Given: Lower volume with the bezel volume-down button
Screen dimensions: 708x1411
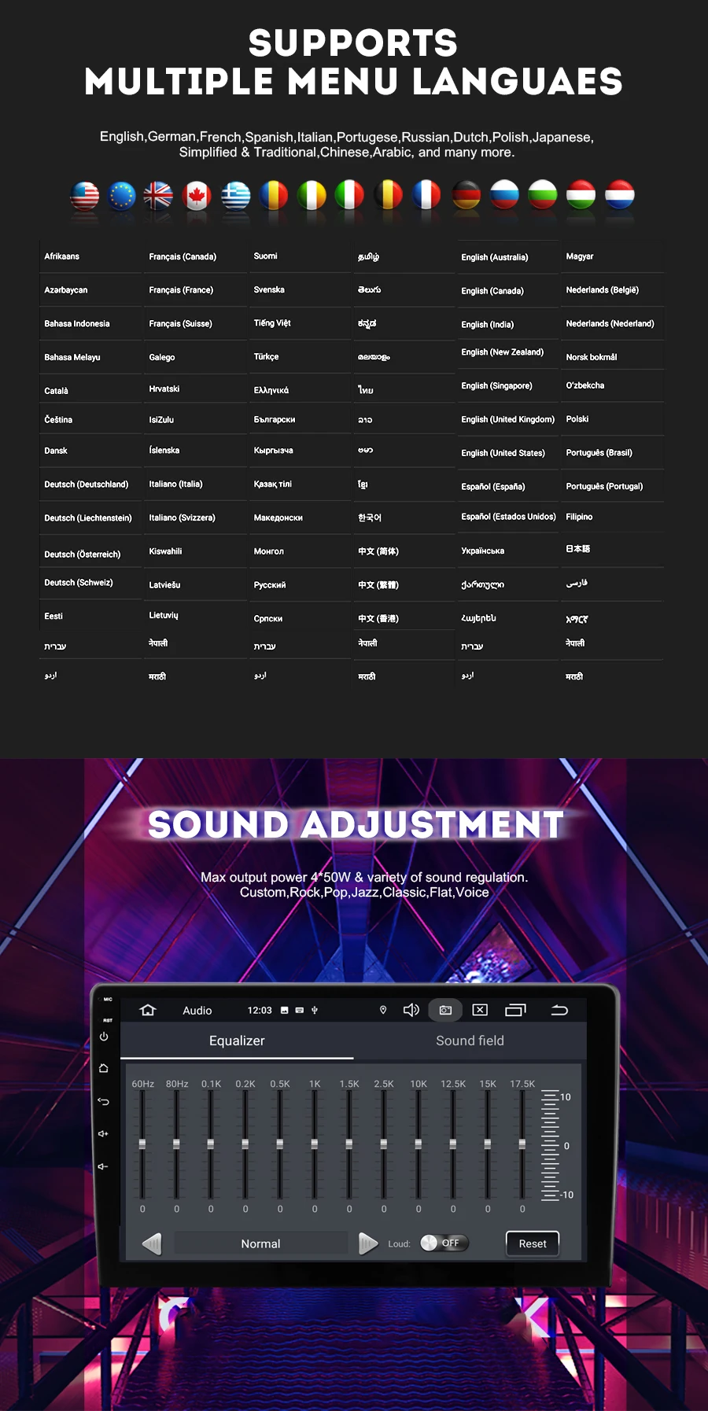Looking at the screenshot, I should coord(103,1166).
